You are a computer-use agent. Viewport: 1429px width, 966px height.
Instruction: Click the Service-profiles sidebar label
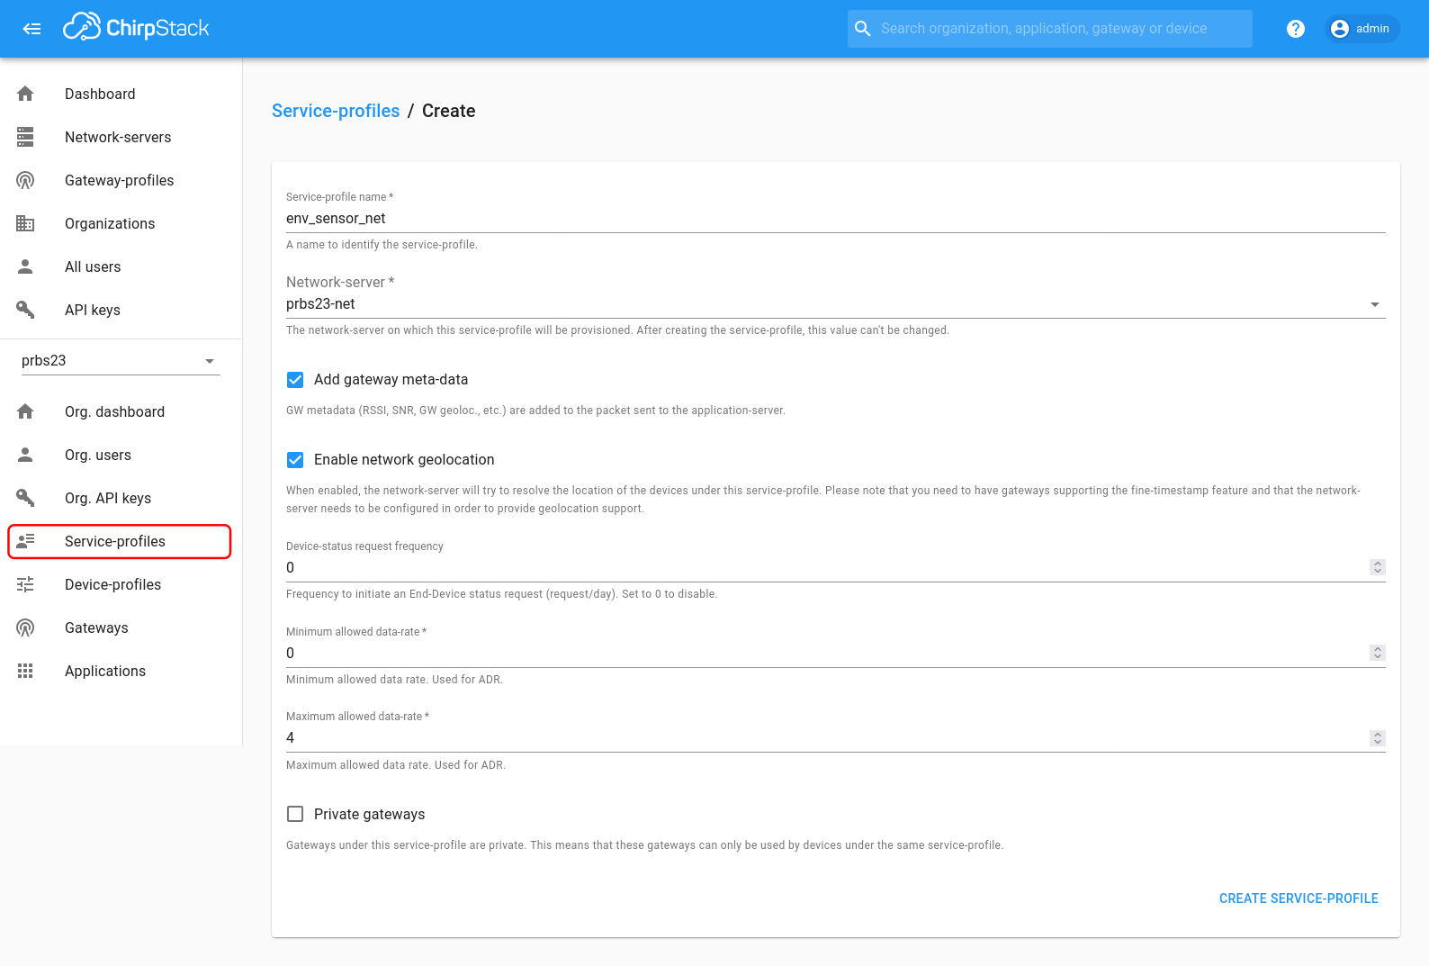(115, 541)
